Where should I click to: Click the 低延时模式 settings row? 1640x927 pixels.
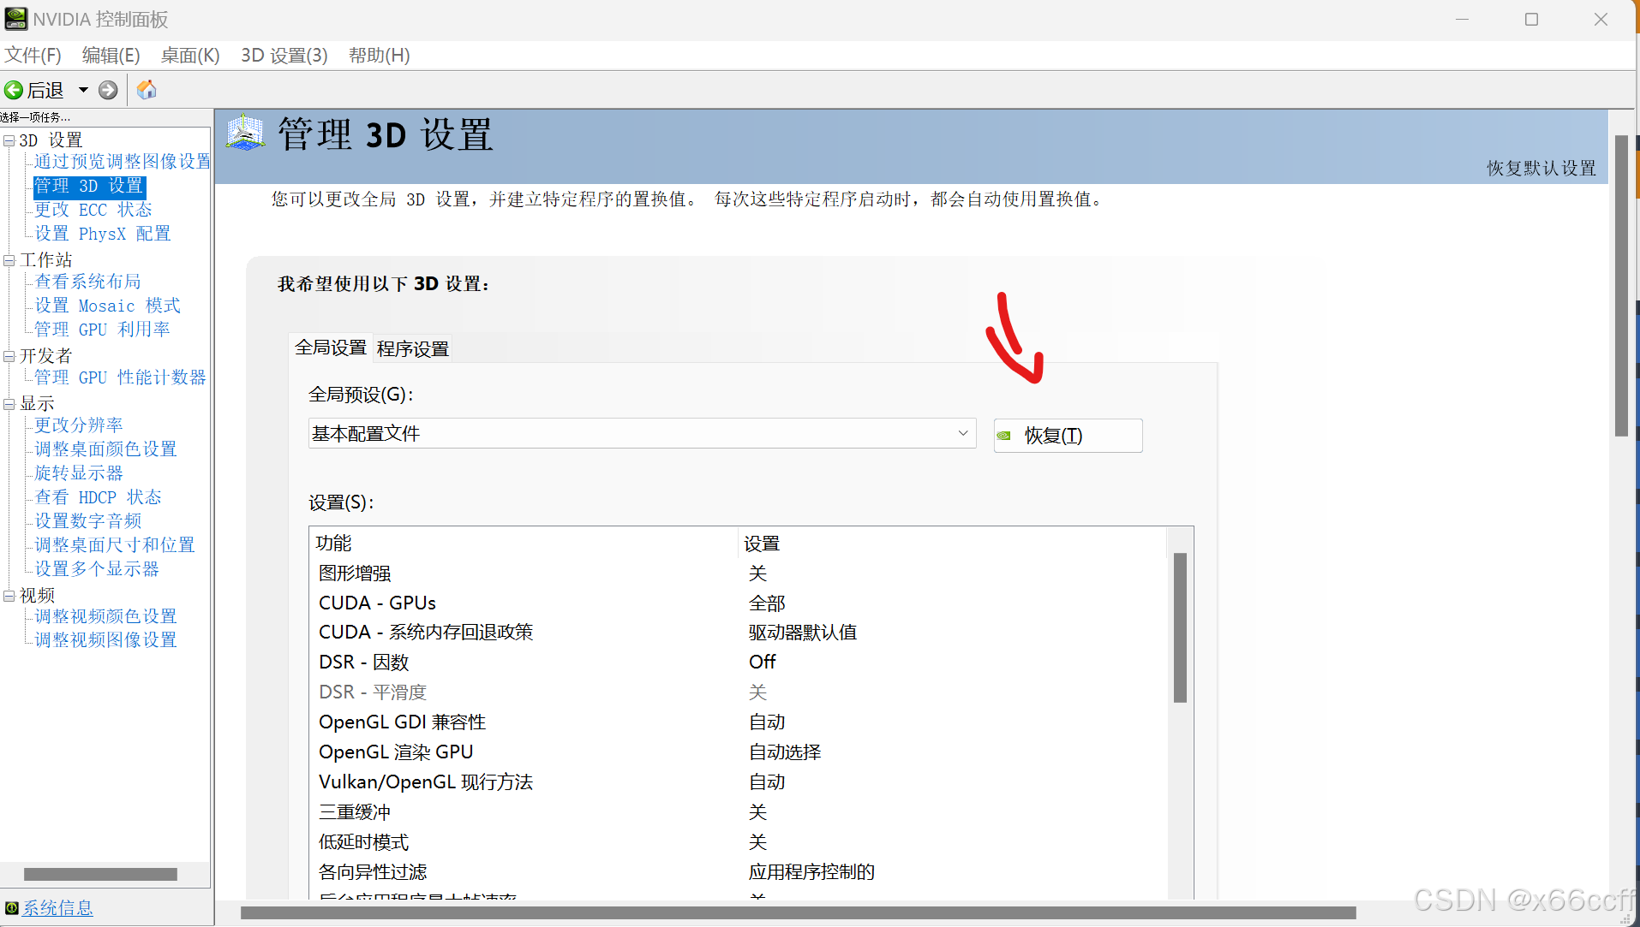click(x=739, y=842)
